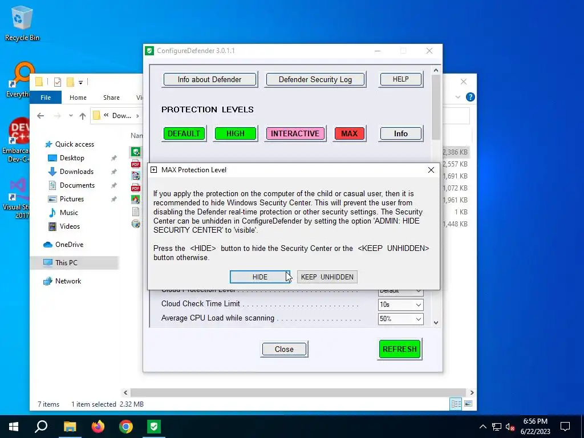Select Network in the navigation pane
584x438 pixels.
[68, 281]
